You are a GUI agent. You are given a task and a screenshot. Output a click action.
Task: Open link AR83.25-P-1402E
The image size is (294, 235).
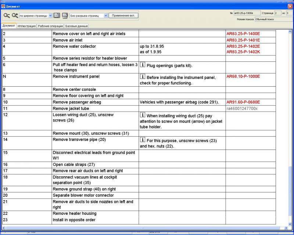click(x=243, y=46)
